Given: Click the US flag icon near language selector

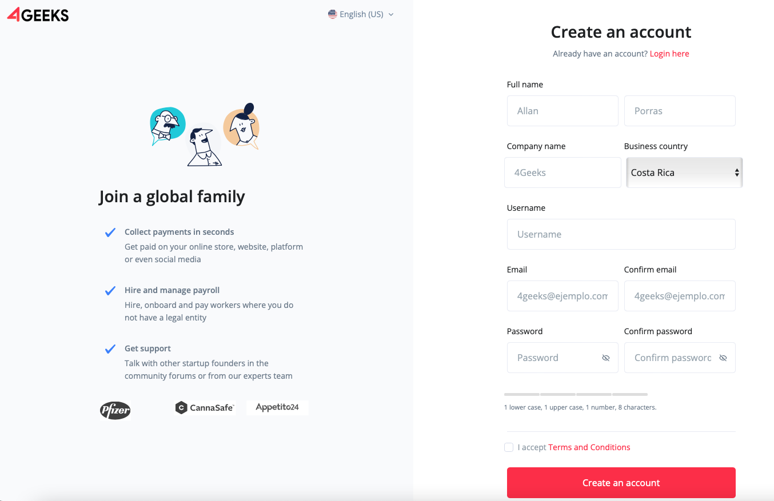Looking at the screenshot, I should tap(332, 14).
